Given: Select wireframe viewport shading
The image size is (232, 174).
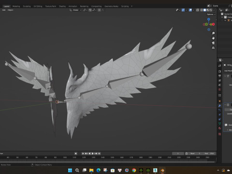Looking at the screenshot, I should tap(202, 10).
